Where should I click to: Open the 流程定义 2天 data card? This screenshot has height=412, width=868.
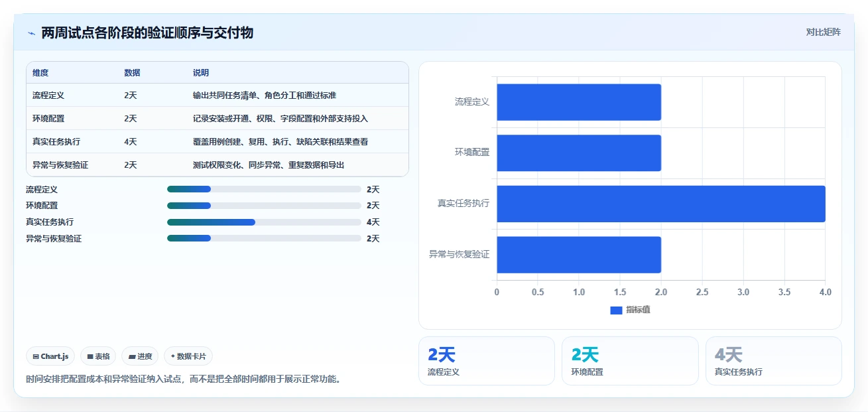(486, 361)
